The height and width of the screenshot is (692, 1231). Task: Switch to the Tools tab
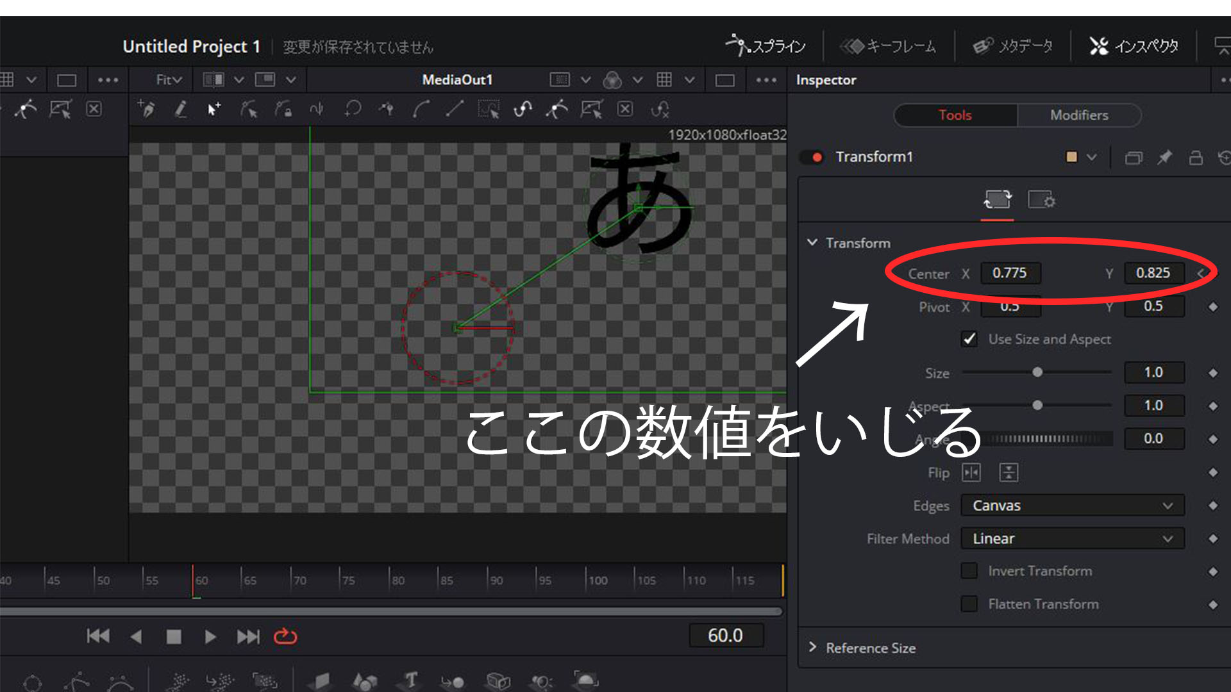pos(953,114)
